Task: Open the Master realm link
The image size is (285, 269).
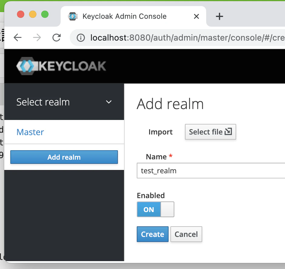Action: (30, 132)
